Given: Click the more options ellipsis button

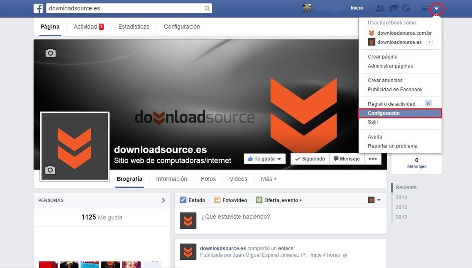Looking at the screenshot, I should point(372,159).
